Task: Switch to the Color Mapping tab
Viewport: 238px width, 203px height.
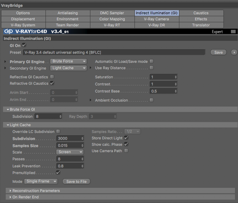Action: (112, 19)
